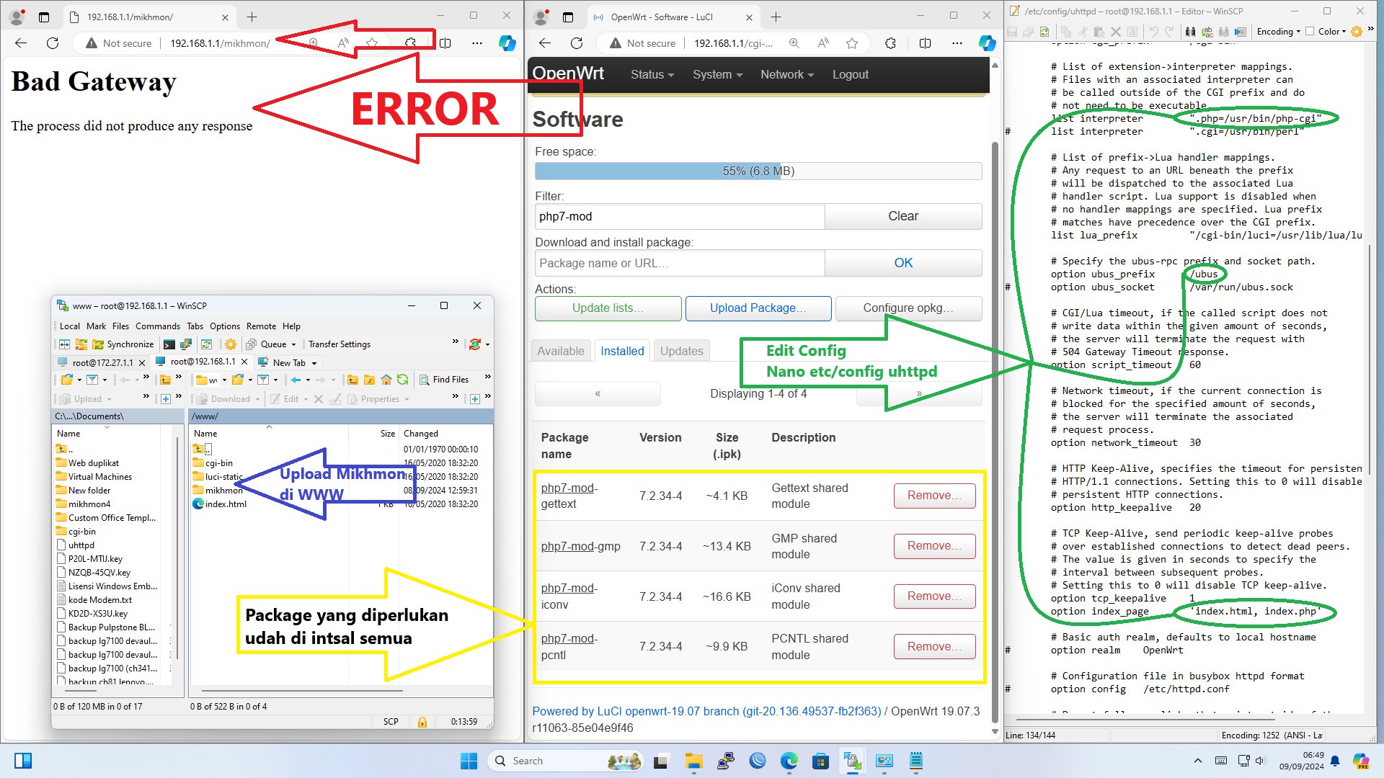Viewport: 1384px width, 778px height.
Task: Click Find Files in WinSCP toolbar
Action: coord(444,380)
